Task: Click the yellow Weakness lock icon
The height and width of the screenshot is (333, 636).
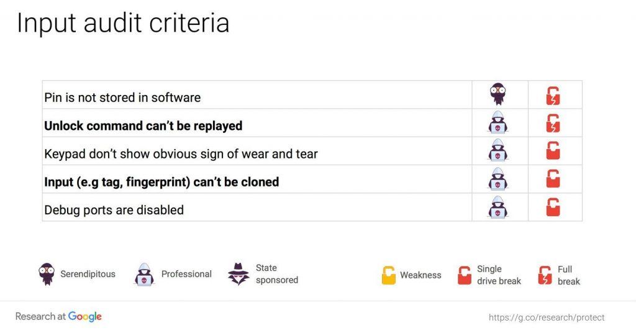Action: (388, 275)
